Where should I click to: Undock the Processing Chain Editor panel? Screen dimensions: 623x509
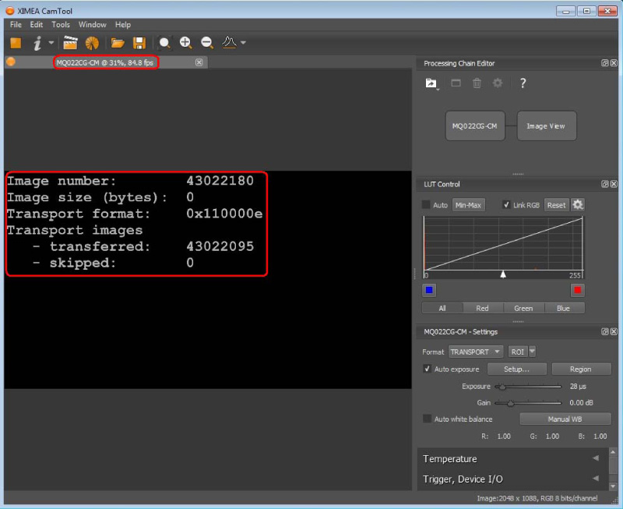(x=604, y=63)
